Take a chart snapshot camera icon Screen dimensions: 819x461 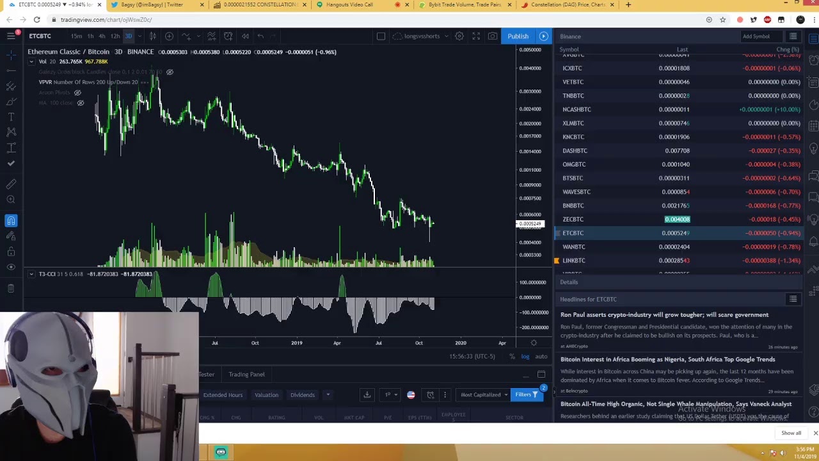pyautogui.click(x=492, y=36)
